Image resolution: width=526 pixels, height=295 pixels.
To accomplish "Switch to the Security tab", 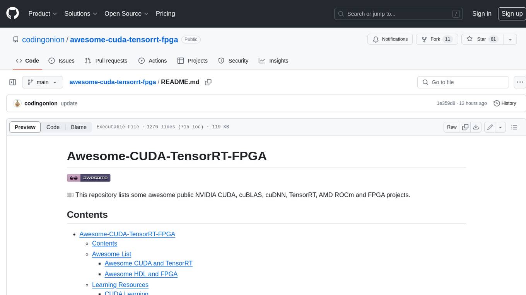I will click(233, 61).
